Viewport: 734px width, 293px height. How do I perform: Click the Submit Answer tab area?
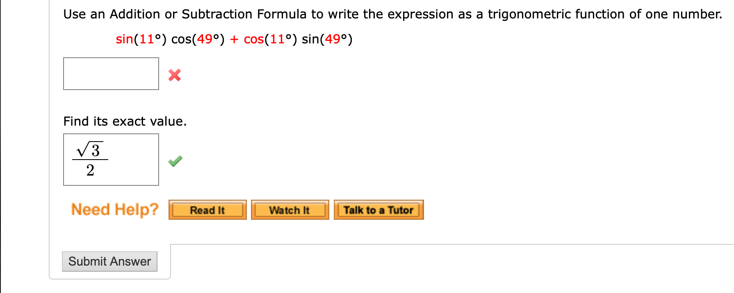coord(109,261)
